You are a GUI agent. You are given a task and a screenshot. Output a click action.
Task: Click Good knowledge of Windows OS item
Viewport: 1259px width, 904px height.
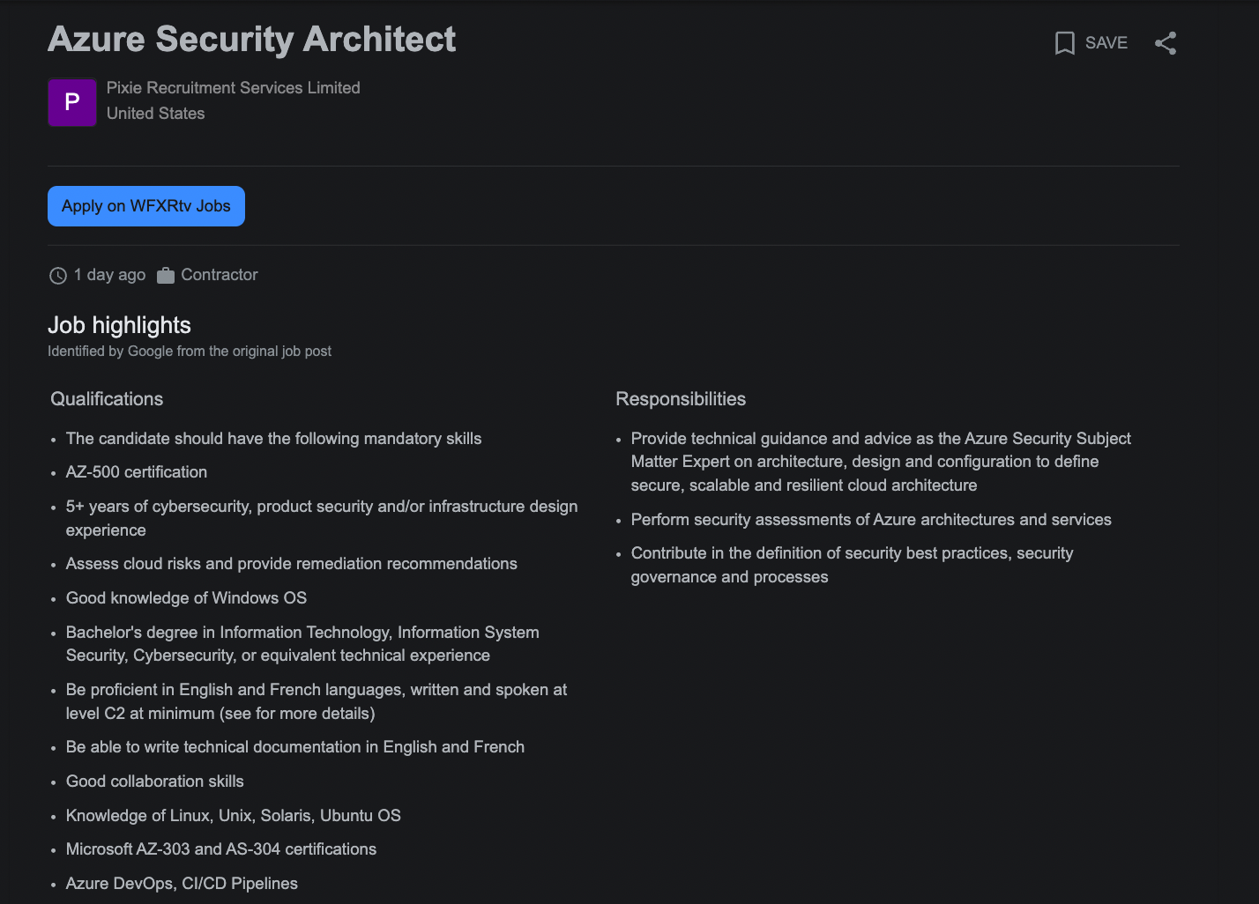tap(186, 598)
